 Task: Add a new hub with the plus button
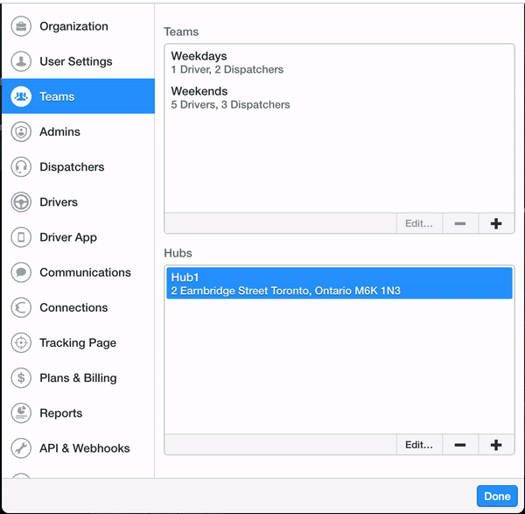click(496, 445)
